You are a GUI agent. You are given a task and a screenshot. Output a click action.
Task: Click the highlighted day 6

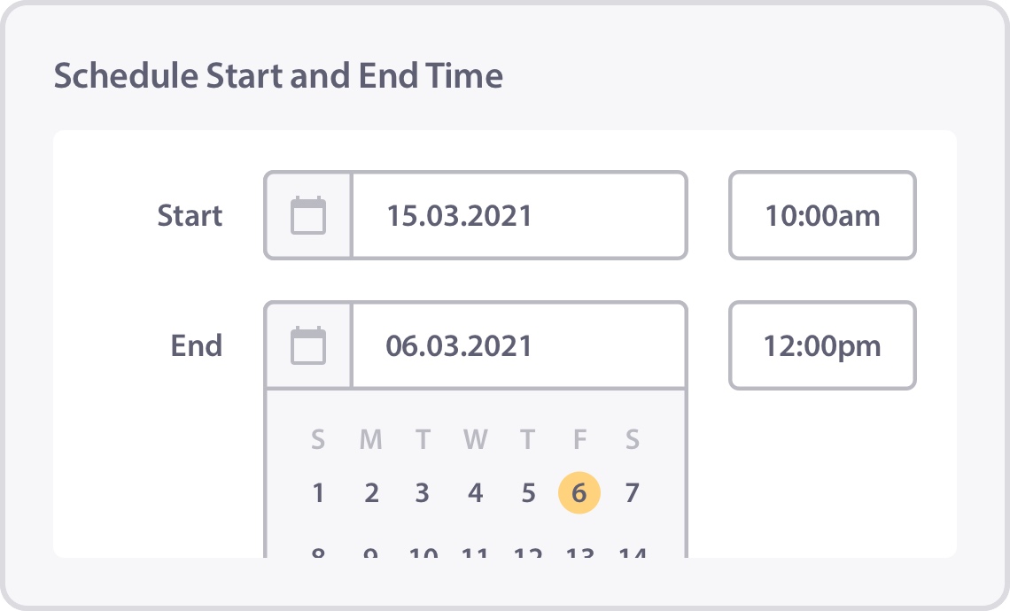pyautogui.click(x=579, y=493)
